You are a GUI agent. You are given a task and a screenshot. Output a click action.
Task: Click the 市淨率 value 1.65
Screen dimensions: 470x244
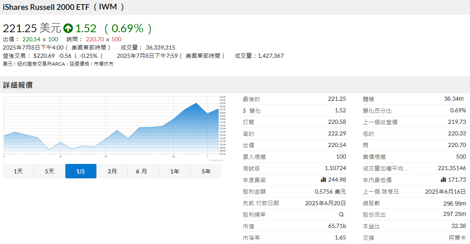(x=340, y=237)
